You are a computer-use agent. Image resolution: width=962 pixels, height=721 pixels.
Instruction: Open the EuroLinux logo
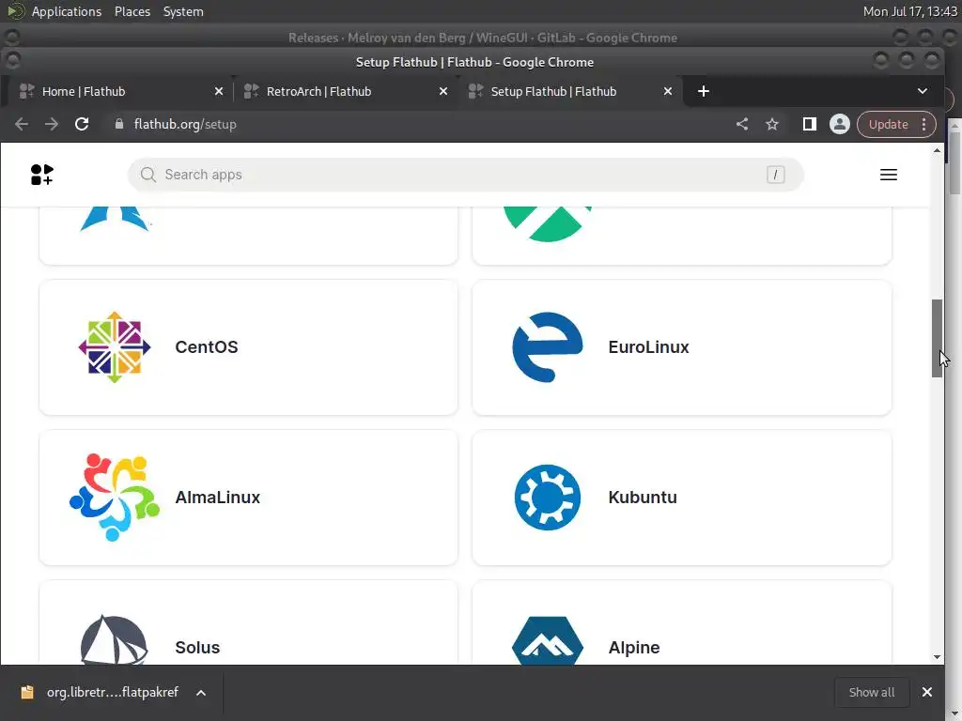548,347
